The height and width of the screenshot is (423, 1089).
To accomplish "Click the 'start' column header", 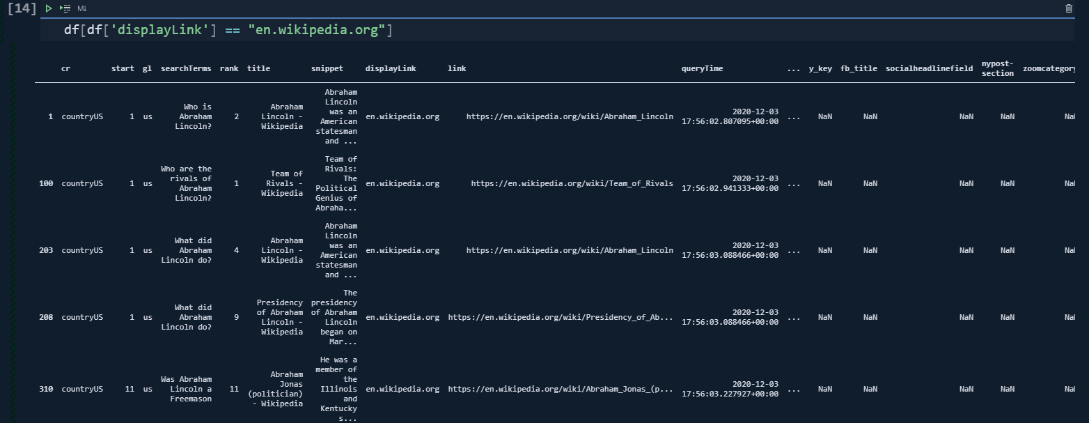I will pos(123,69).
